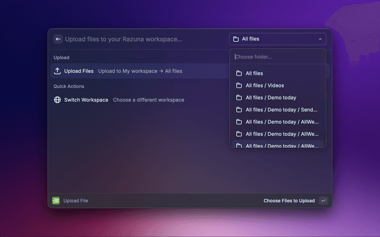Focus the Choose folder search field

[277, 57]
